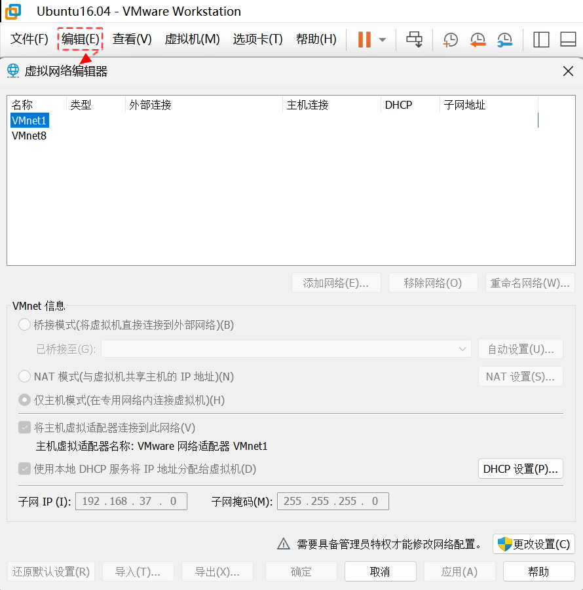Open the 文件(F) menu

pos(29,39)
